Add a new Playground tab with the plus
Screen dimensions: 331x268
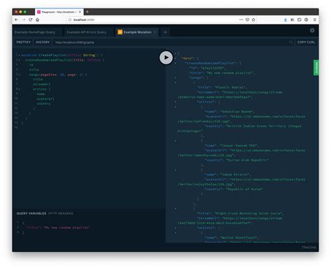click(x=165, y=32)
